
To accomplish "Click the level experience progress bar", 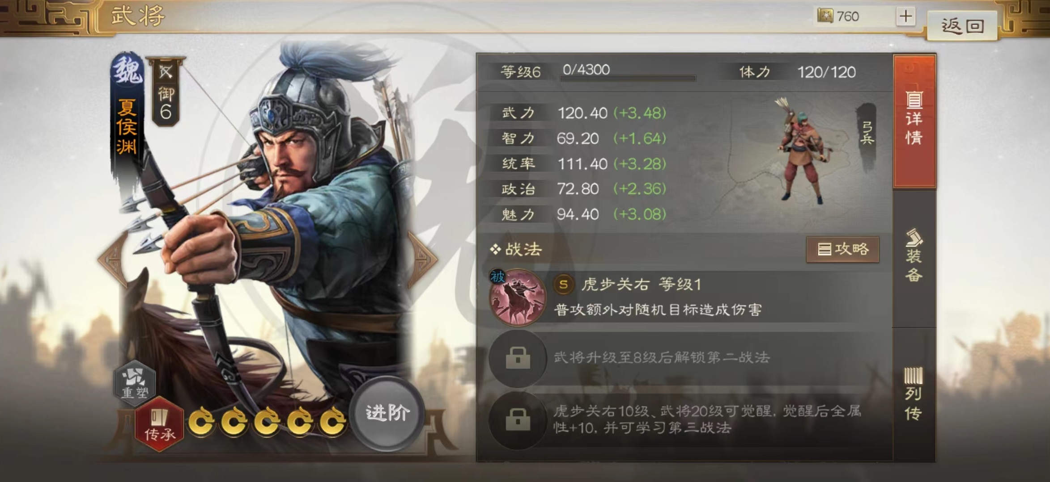I will pyautogui.click(x=628, y=78).
